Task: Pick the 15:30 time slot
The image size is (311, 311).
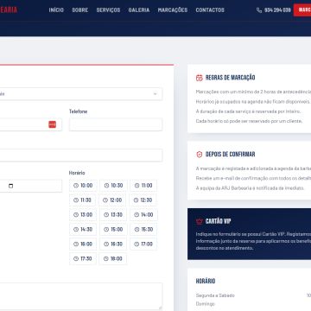Action: tap(143, 229)
